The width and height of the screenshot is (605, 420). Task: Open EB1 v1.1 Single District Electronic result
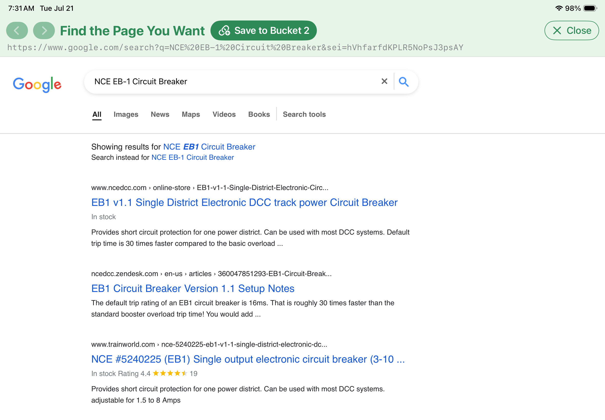pos(244,202)
